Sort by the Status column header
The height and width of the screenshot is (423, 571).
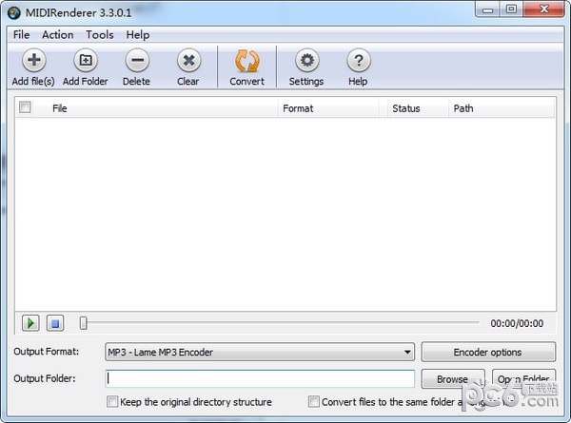coord(418,108)
